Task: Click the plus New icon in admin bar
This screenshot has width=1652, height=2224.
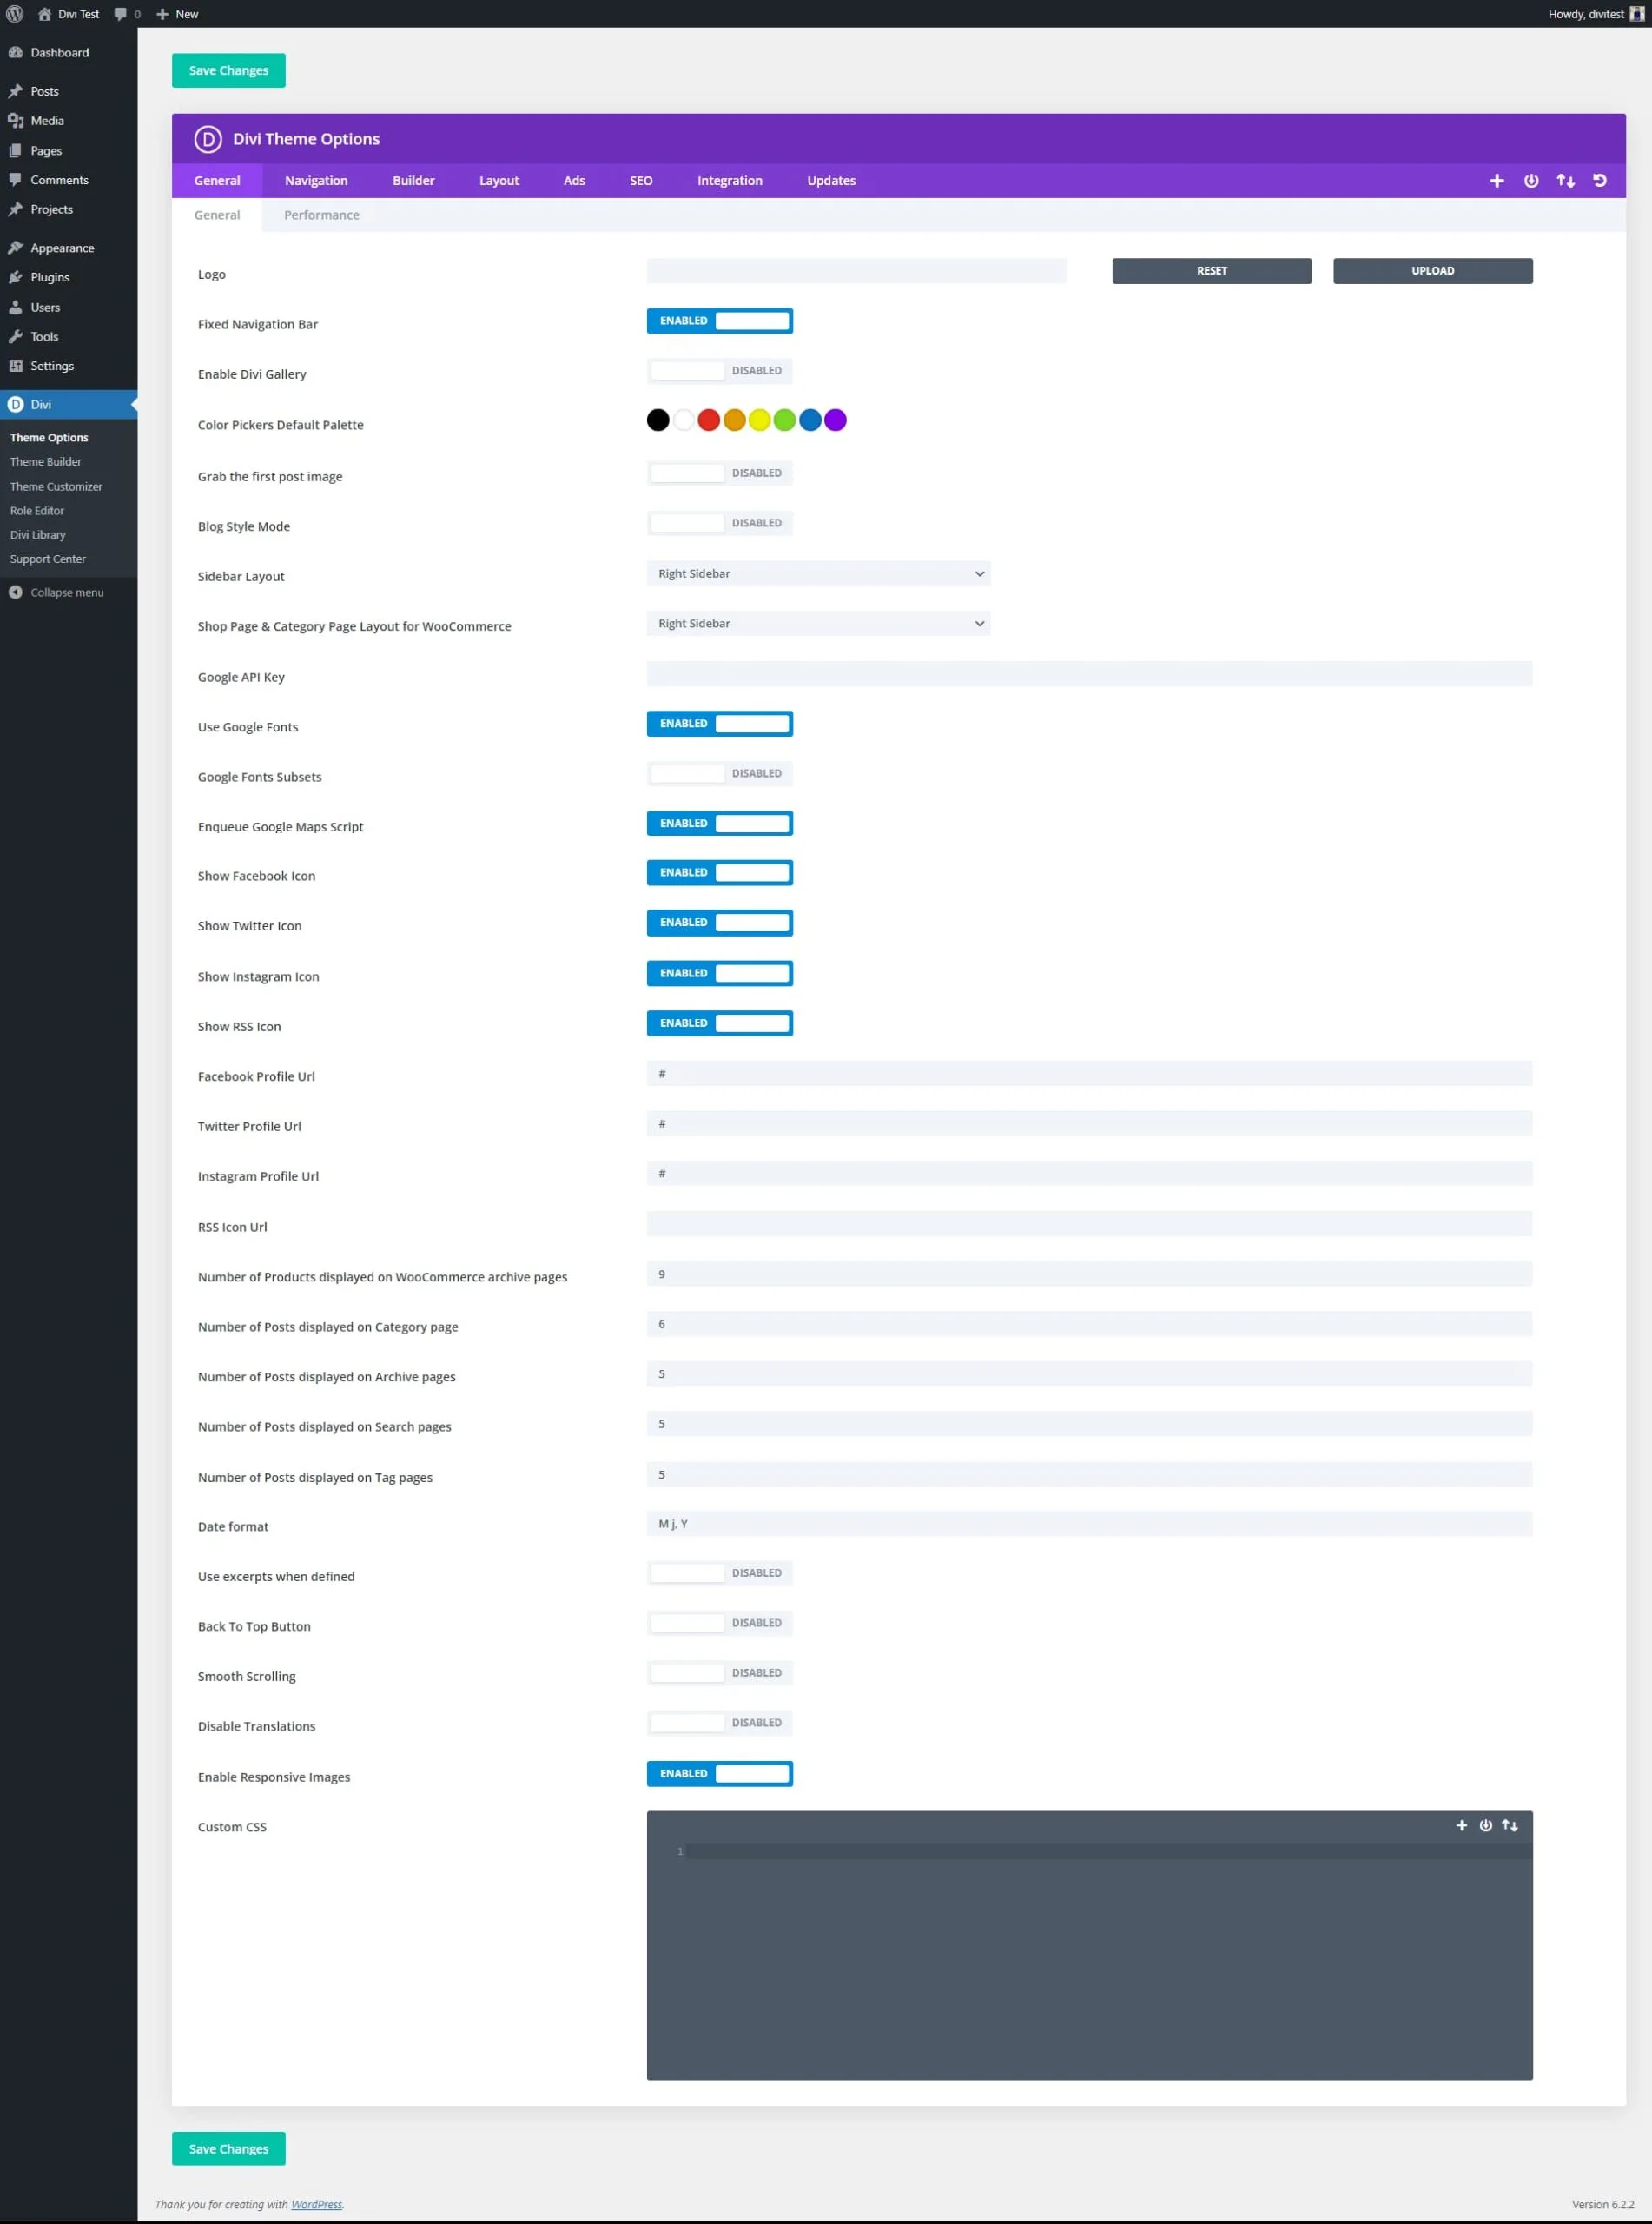Action: (162, 14)
